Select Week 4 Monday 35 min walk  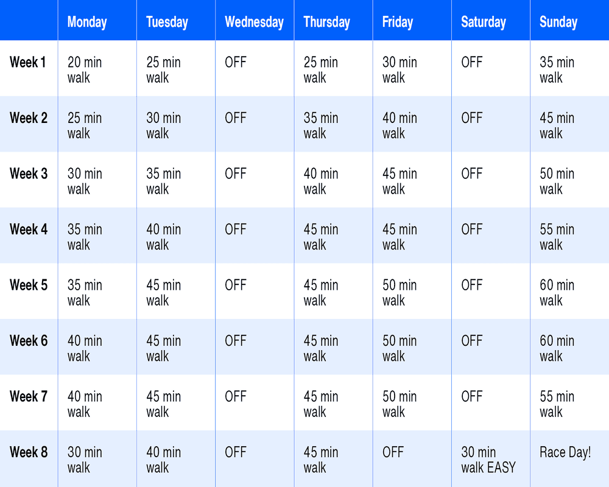(85, 237)
